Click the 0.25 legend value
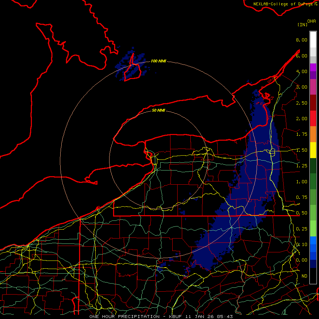Screen dimensions: 319x319 click(302, 229)
